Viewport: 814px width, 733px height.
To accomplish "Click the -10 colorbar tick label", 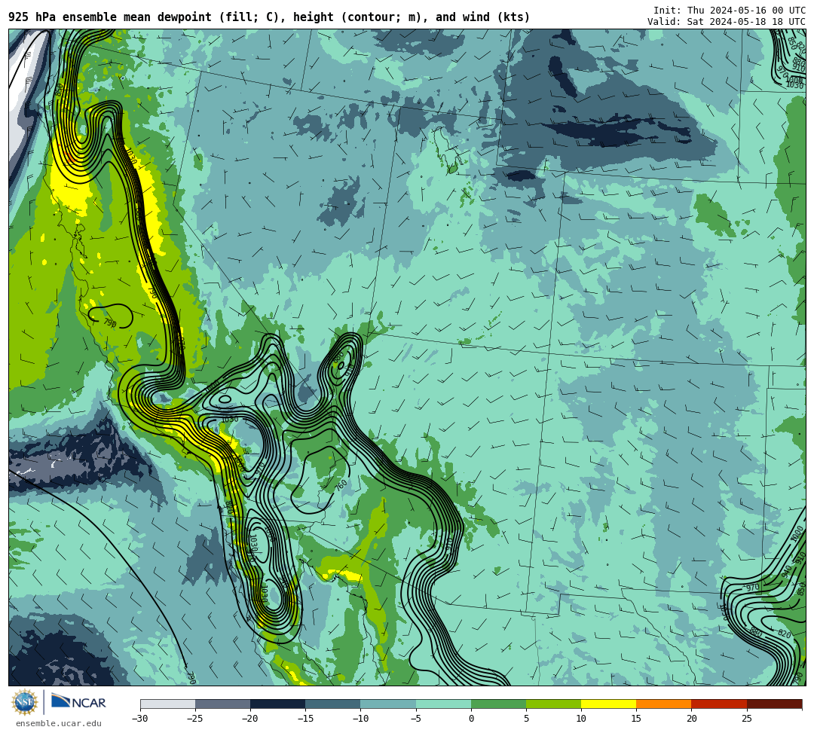I will (360, 719).
